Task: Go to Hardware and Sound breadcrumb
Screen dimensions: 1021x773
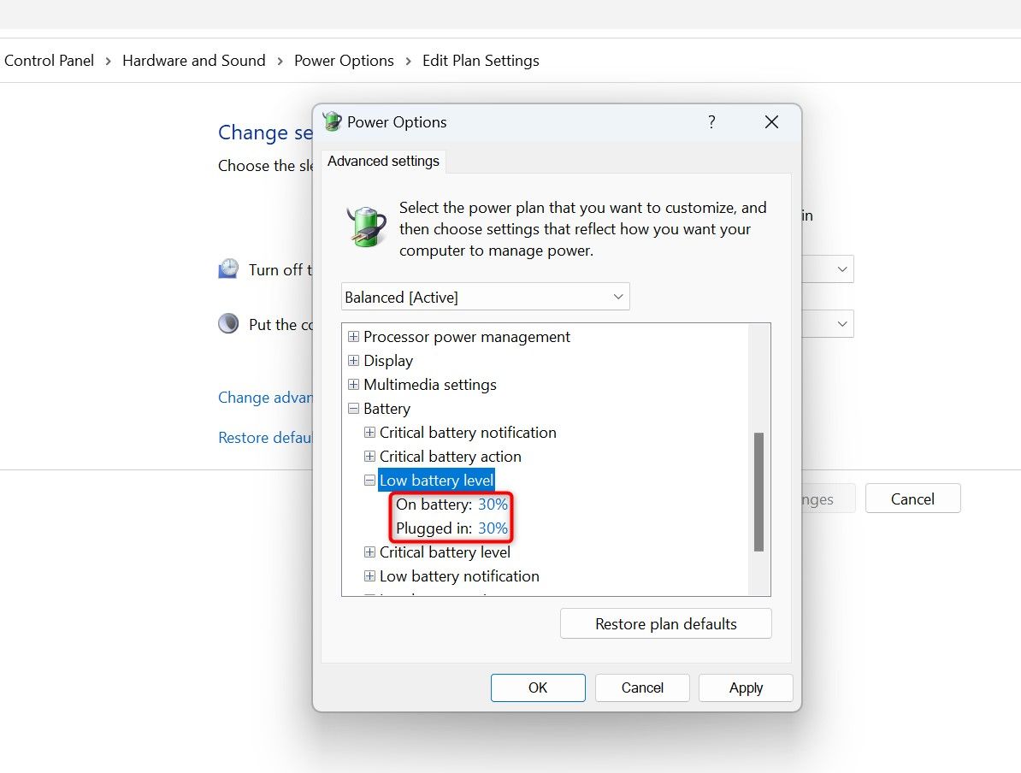Action: (x=194, y=61)
